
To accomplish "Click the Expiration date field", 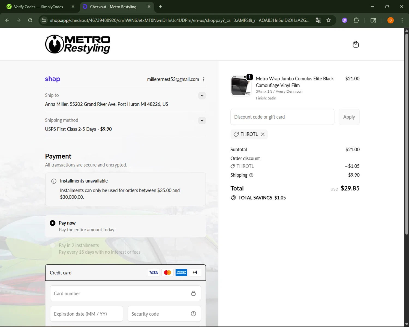I will [86, 314].
